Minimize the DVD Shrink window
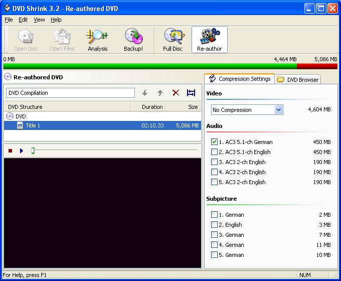 (309, 9)
